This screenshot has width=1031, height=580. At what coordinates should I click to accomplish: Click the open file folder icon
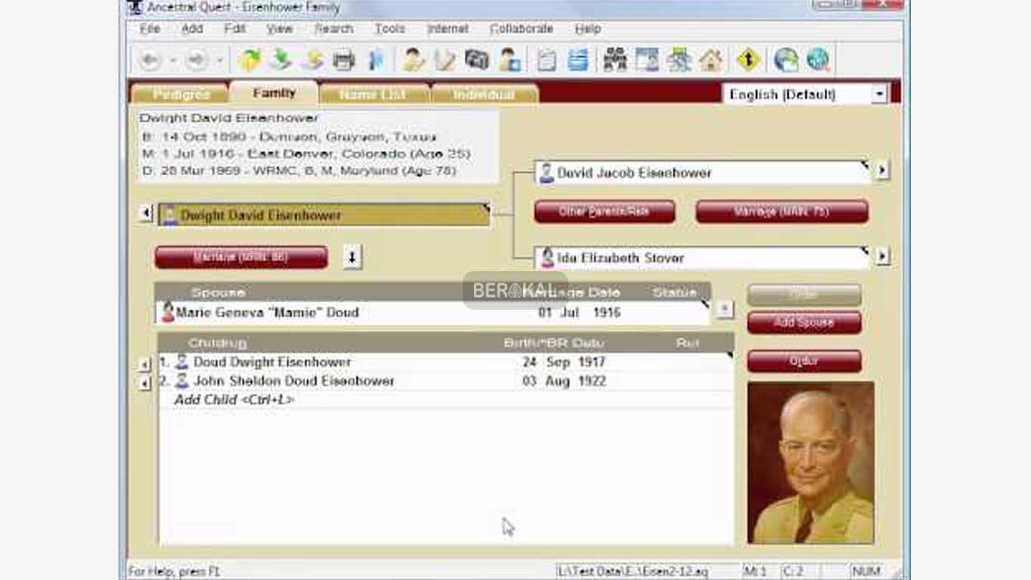250,60
